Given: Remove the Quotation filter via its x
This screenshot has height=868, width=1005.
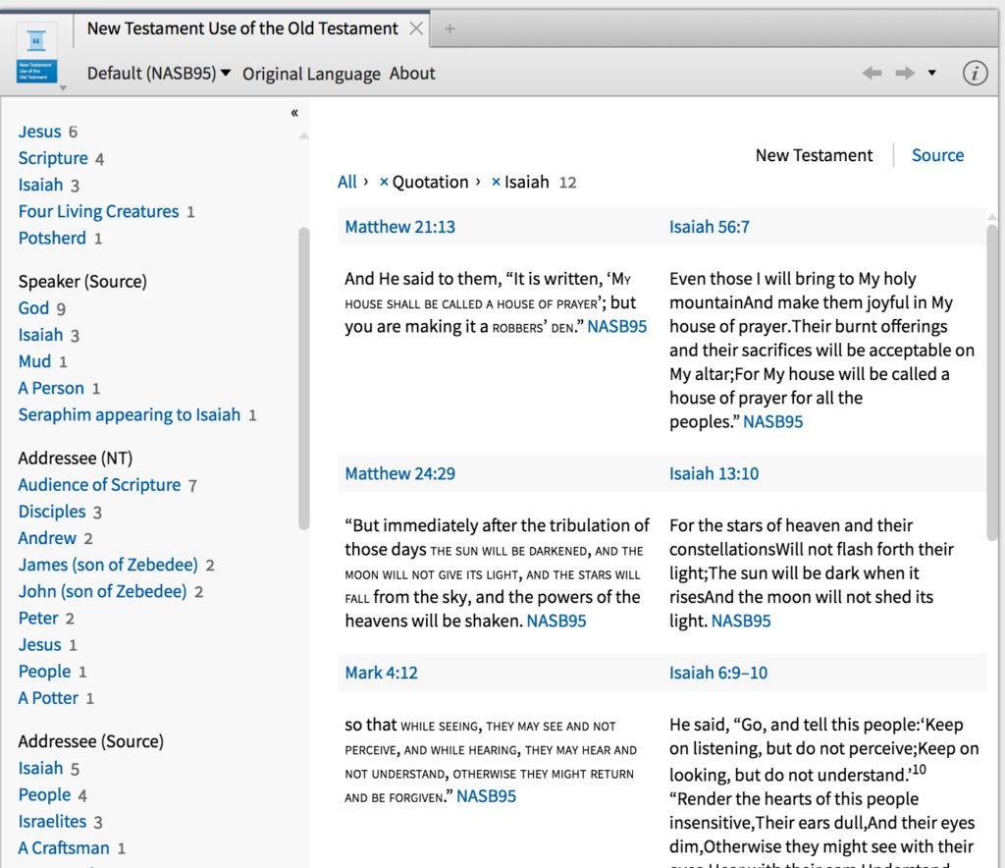Looking at the screenshot, I should pos(383,182).
